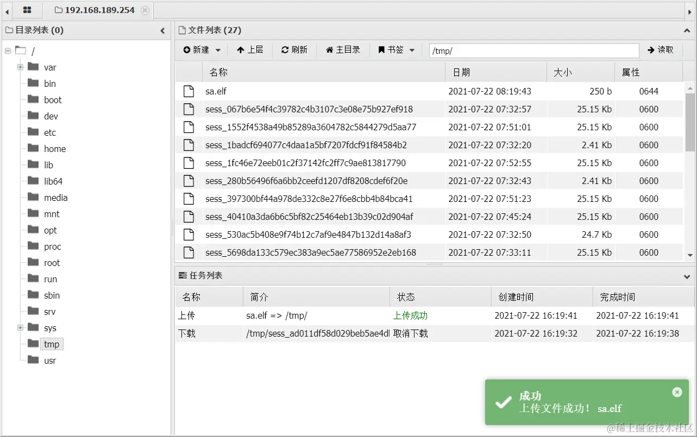This screenshot has width=697, height=437.
Task: Click 上传成功 status in task list
Action: pyautogui.click(x=411, y=315)
